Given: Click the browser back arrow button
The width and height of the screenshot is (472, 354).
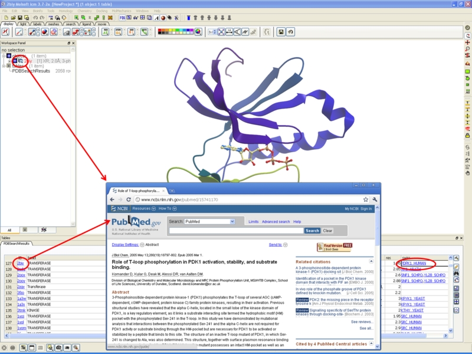Looking at the screenshot, I should 113,200.
